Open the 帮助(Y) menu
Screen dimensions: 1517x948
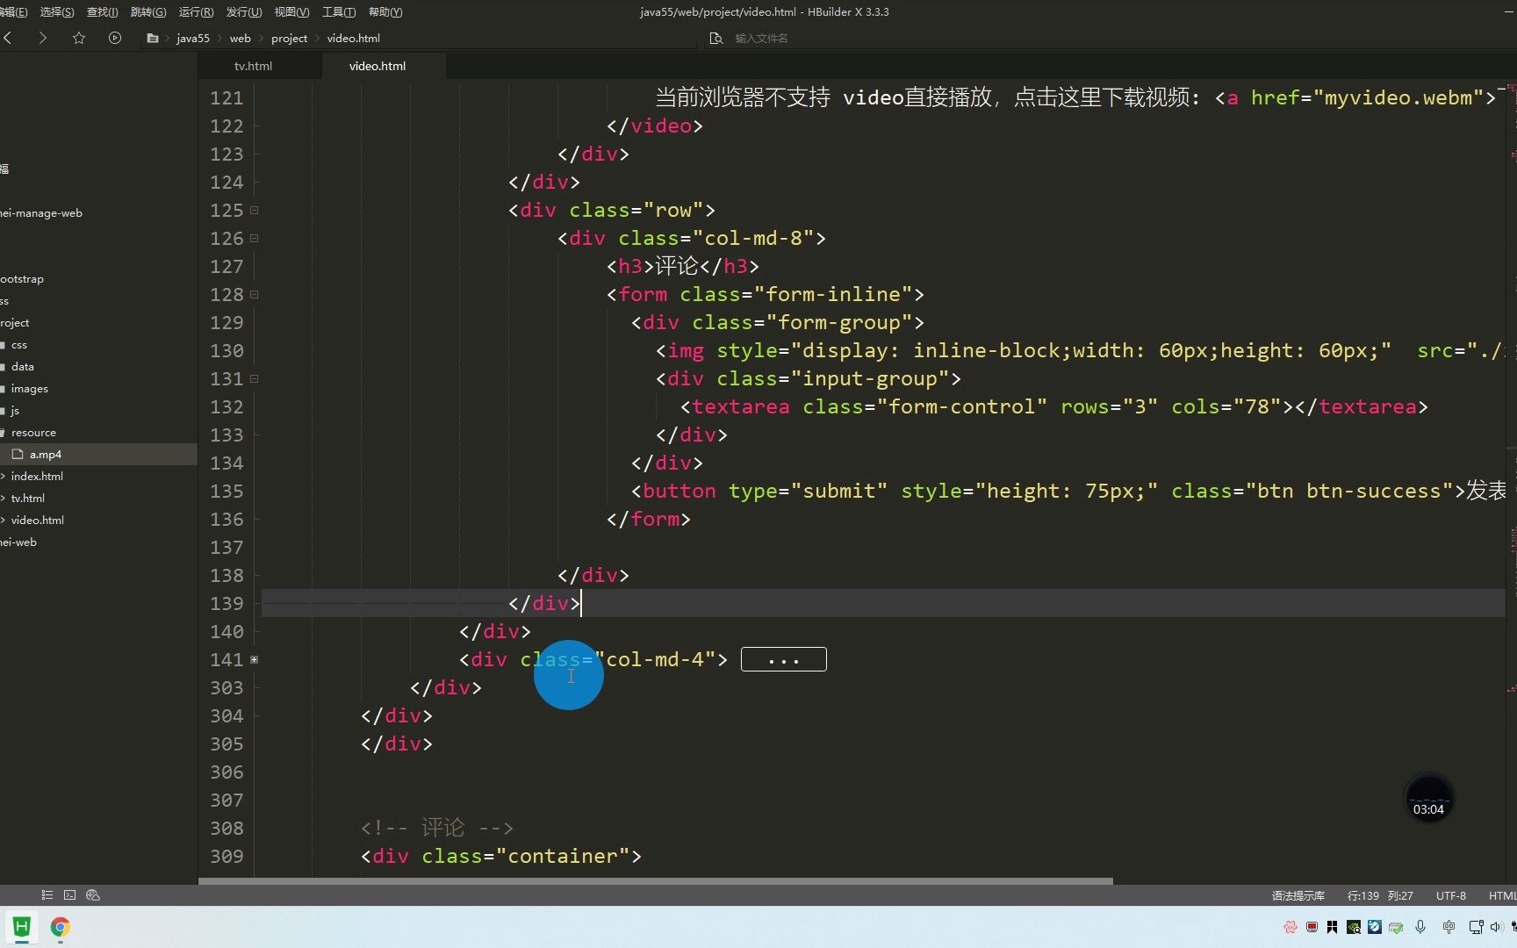385,11
